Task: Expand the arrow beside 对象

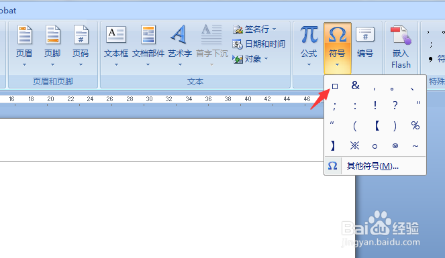Action: pyautogui.click(x=266, y=59)
